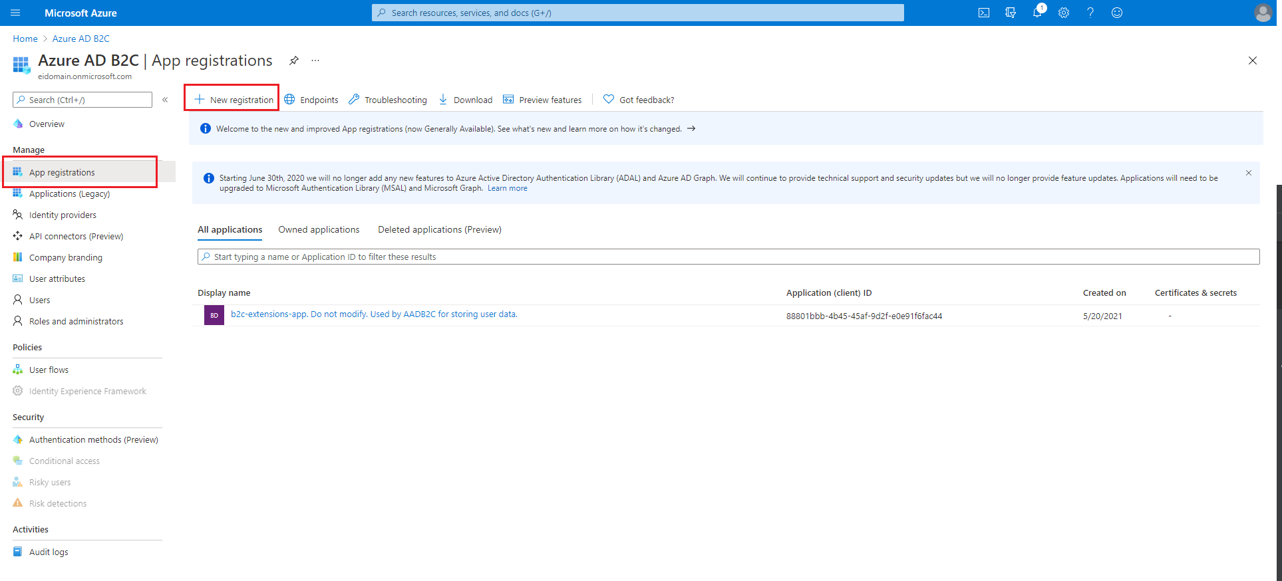This screenshot has width=1282, height=581.
Task: Click the Microsoft Azure portal title
Action: pyautogui.click(x=80, y=13)
